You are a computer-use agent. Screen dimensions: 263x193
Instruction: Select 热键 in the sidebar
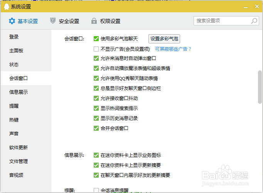pos(26,120)
